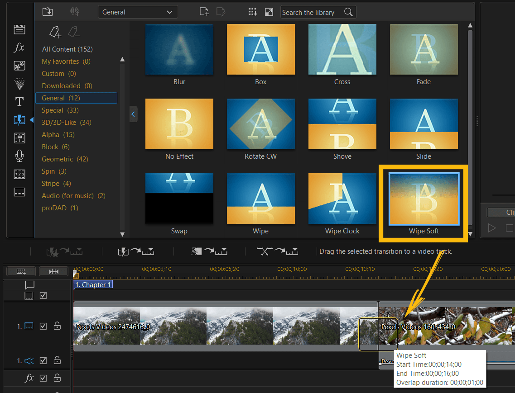This screenshot has width=515, height=393.
Task: Click the import transitions icon
Action: [x=48, y=12]
